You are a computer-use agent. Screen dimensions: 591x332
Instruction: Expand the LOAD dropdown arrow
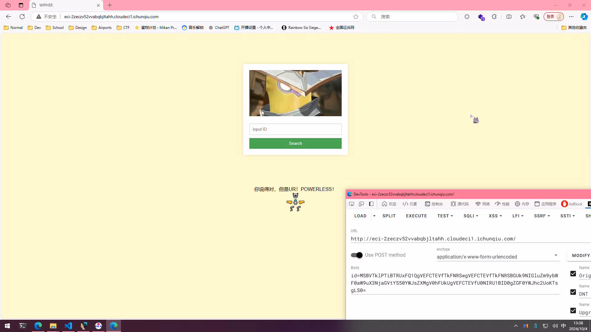[374, 216]
